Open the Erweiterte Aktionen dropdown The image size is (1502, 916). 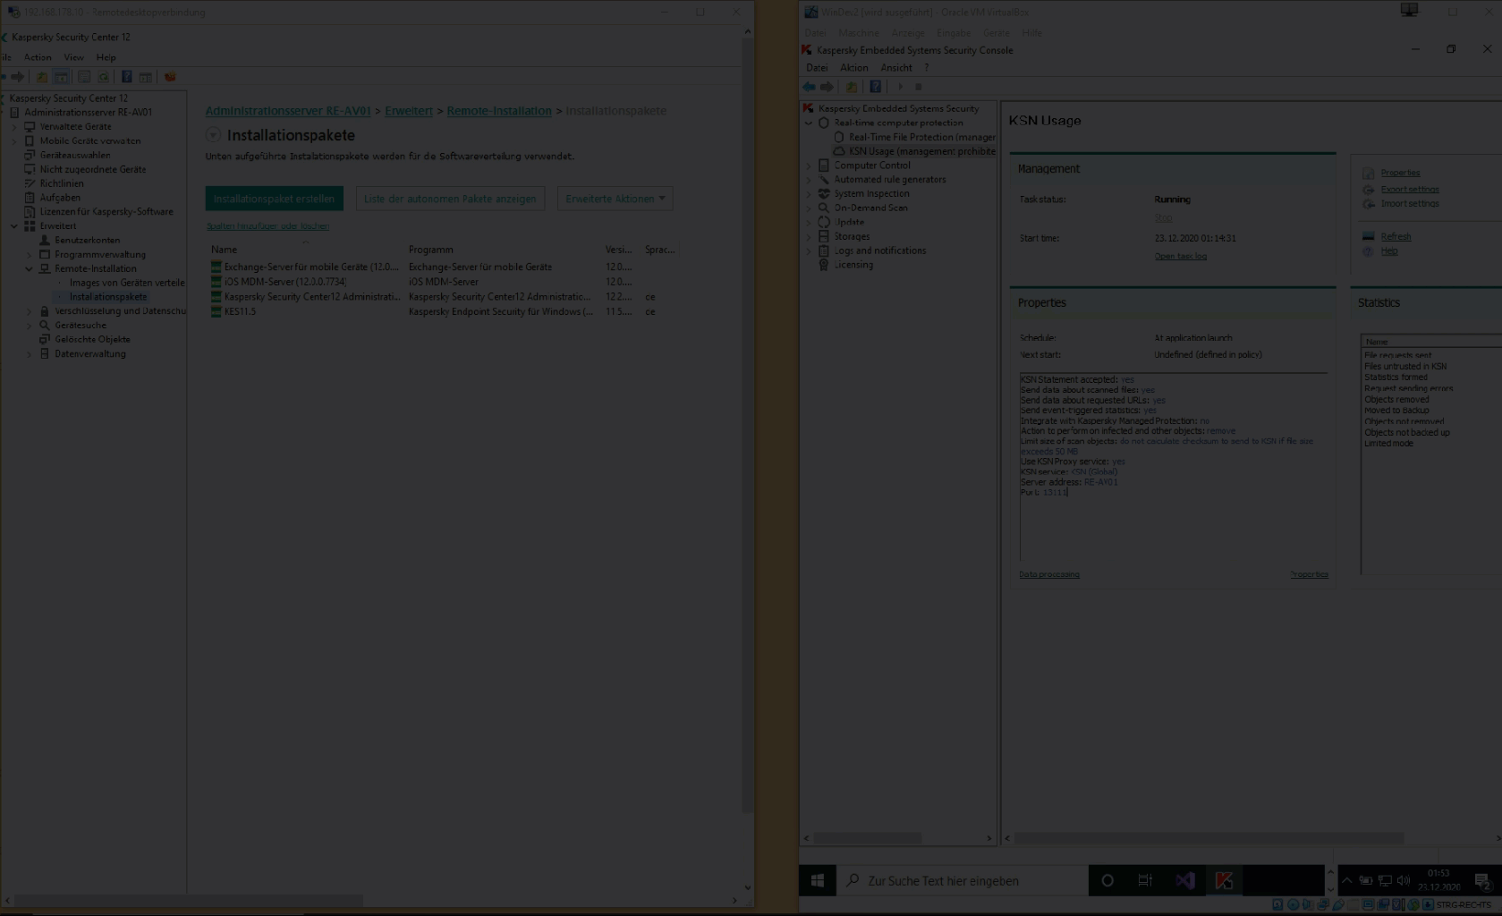pyautogui.click(x=615, y=199)
